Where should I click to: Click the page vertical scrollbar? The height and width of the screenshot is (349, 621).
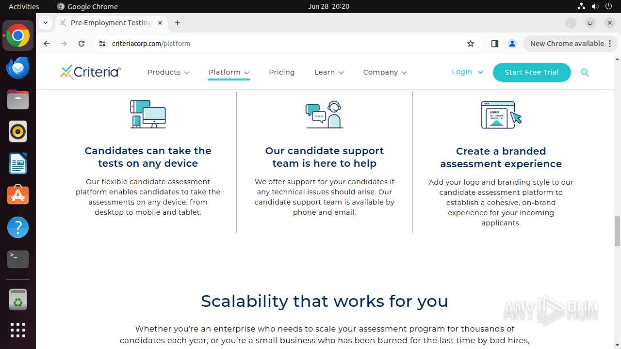(617, 231)
